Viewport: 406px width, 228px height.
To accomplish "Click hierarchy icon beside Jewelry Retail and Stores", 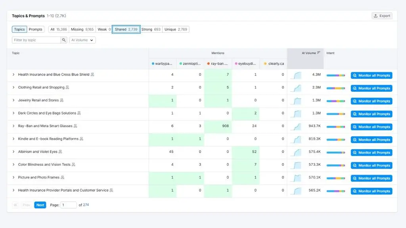I will click(x=61, y=100).
